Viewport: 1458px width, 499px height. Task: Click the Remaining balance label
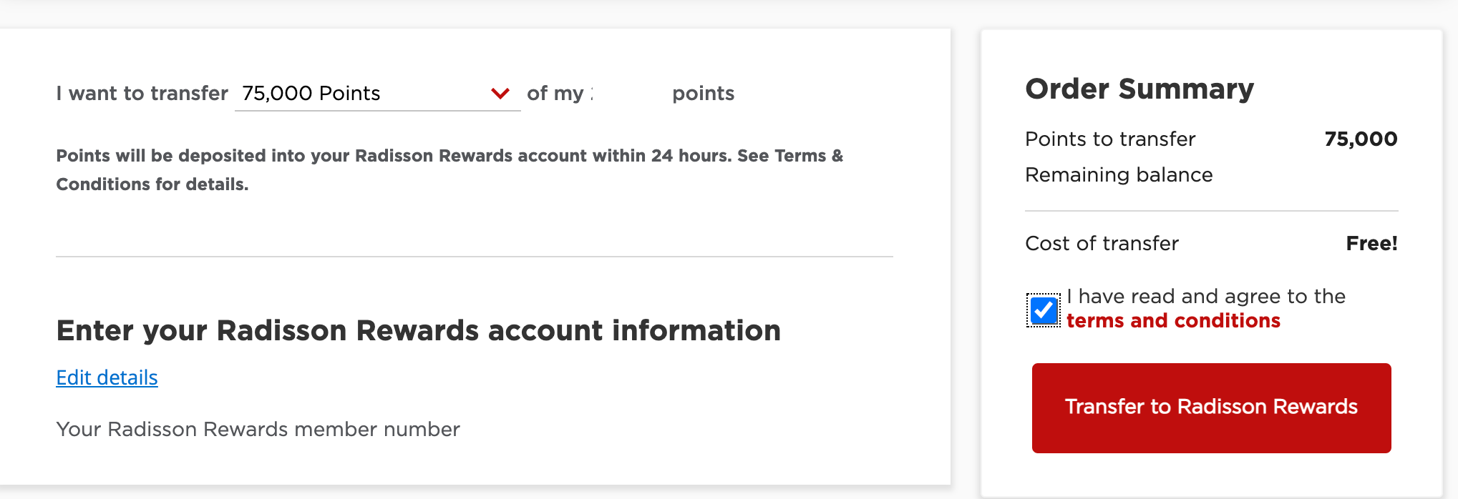tap(1118, 174)
